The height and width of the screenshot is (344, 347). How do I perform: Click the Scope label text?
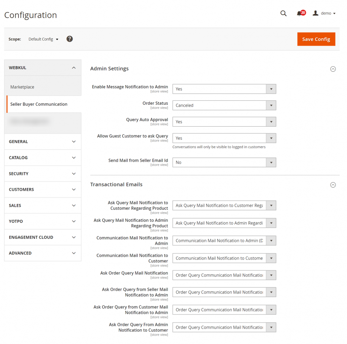14,39
